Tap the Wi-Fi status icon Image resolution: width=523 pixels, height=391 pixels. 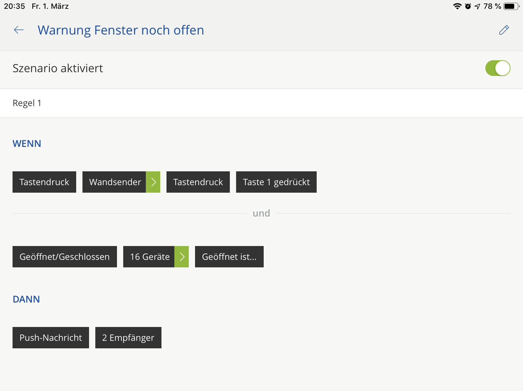(457, 6)
